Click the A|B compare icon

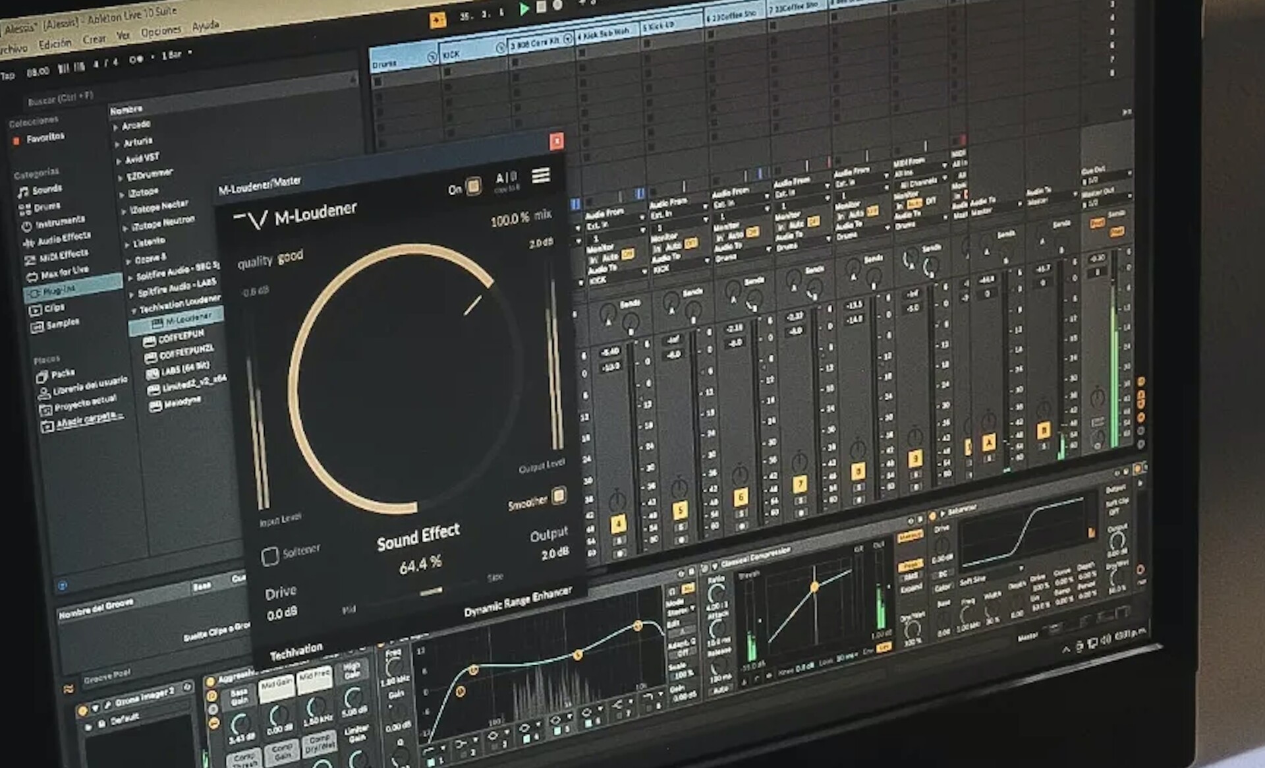tap(506, 178)
